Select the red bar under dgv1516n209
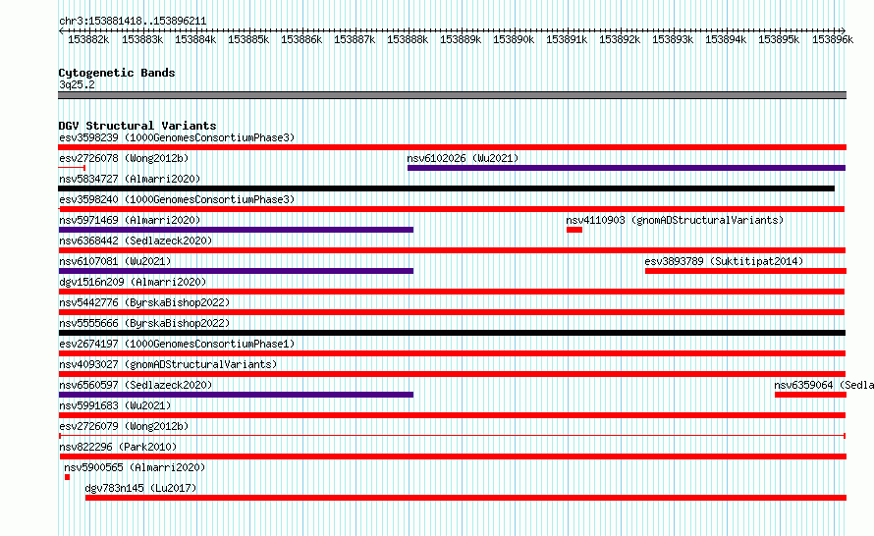 (x=452, y=292)
